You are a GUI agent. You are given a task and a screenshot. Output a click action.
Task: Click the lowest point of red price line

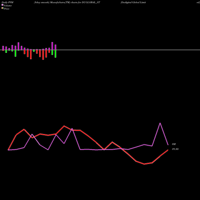tap(144, 164)
